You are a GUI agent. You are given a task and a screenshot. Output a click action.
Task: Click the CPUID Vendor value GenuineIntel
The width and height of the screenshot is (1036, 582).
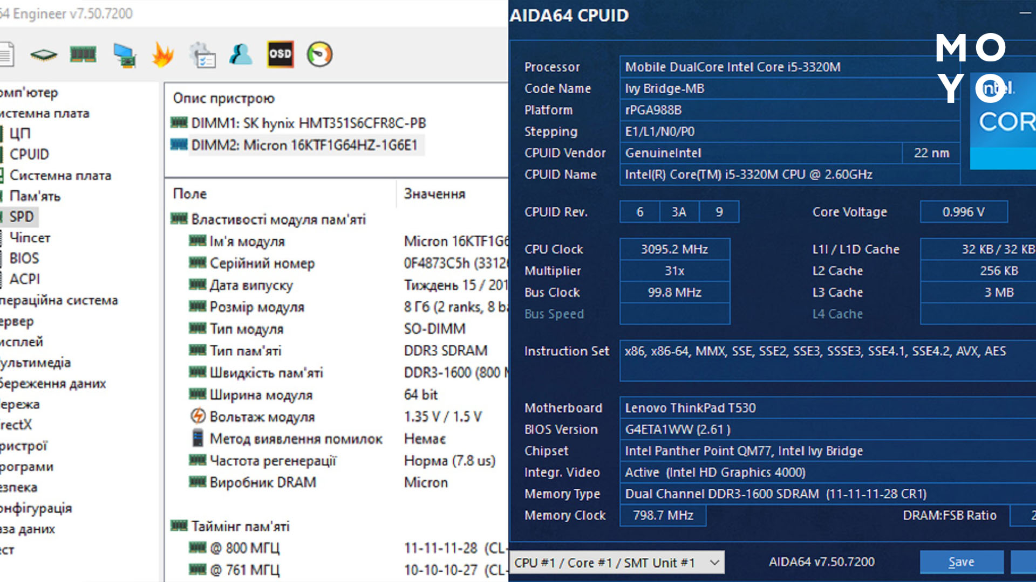pos(761,153)
